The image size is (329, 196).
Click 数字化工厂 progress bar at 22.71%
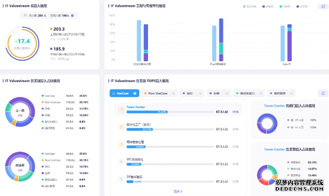(140, 130)
